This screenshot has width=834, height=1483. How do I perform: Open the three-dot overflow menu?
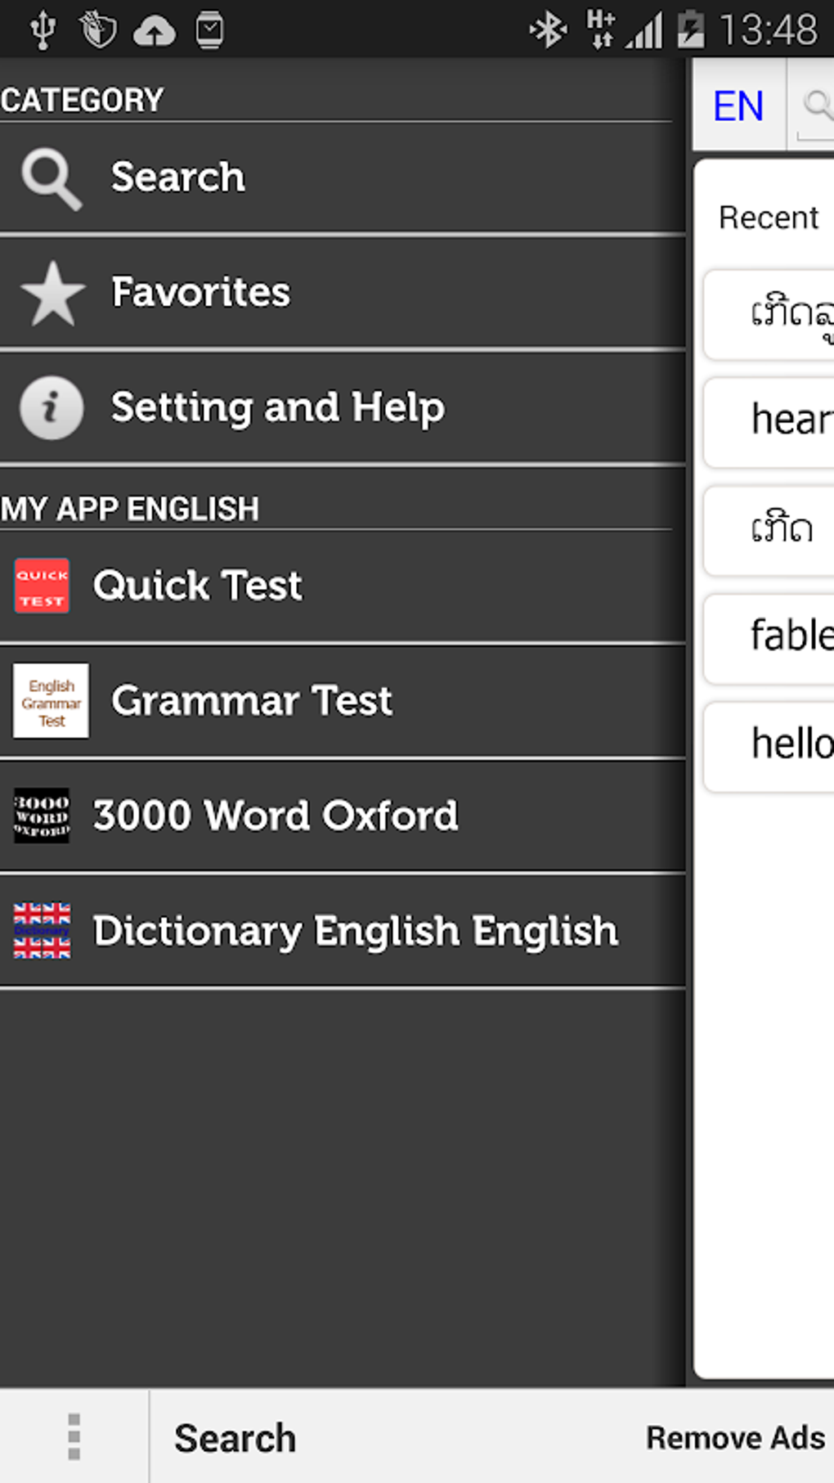(74, 1436)
